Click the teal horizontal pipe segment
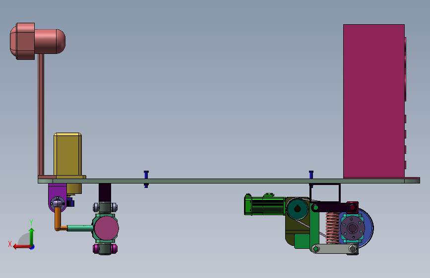The height and width of the screenshot is (278, 430). pyautogui.click(x=80, y=228)
